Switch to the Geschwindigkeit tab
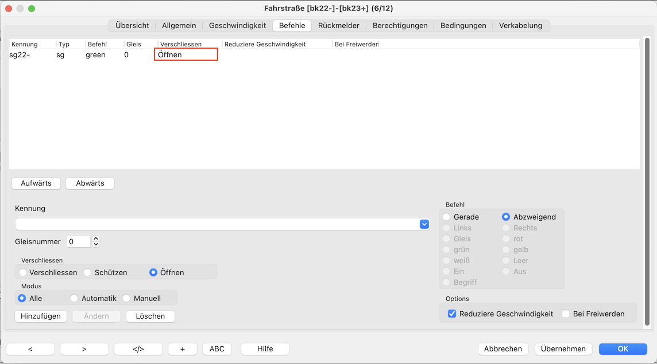Screen dimensions: 657x364 [237, 25]
